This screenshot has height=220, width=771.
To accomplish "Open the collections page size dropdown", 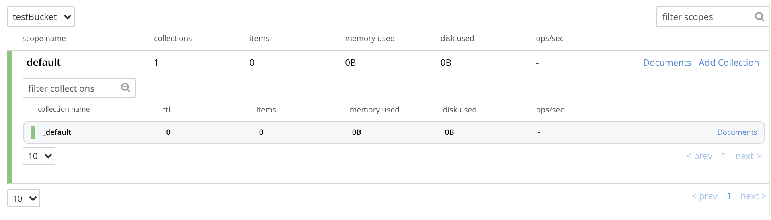I will [x=39, y=156].
